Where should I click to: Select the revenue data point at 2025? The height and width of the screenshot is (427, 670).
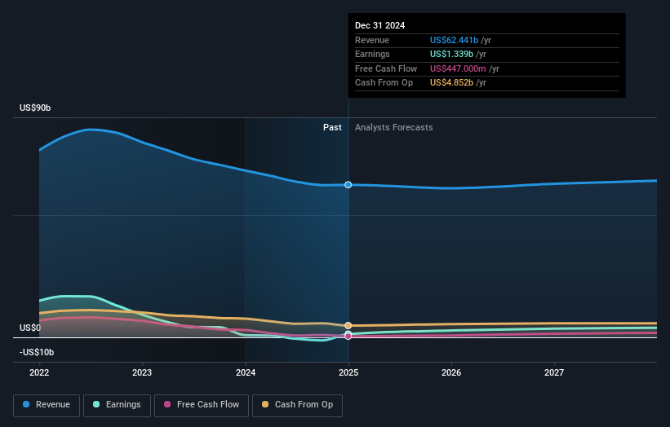click(348, 185)
